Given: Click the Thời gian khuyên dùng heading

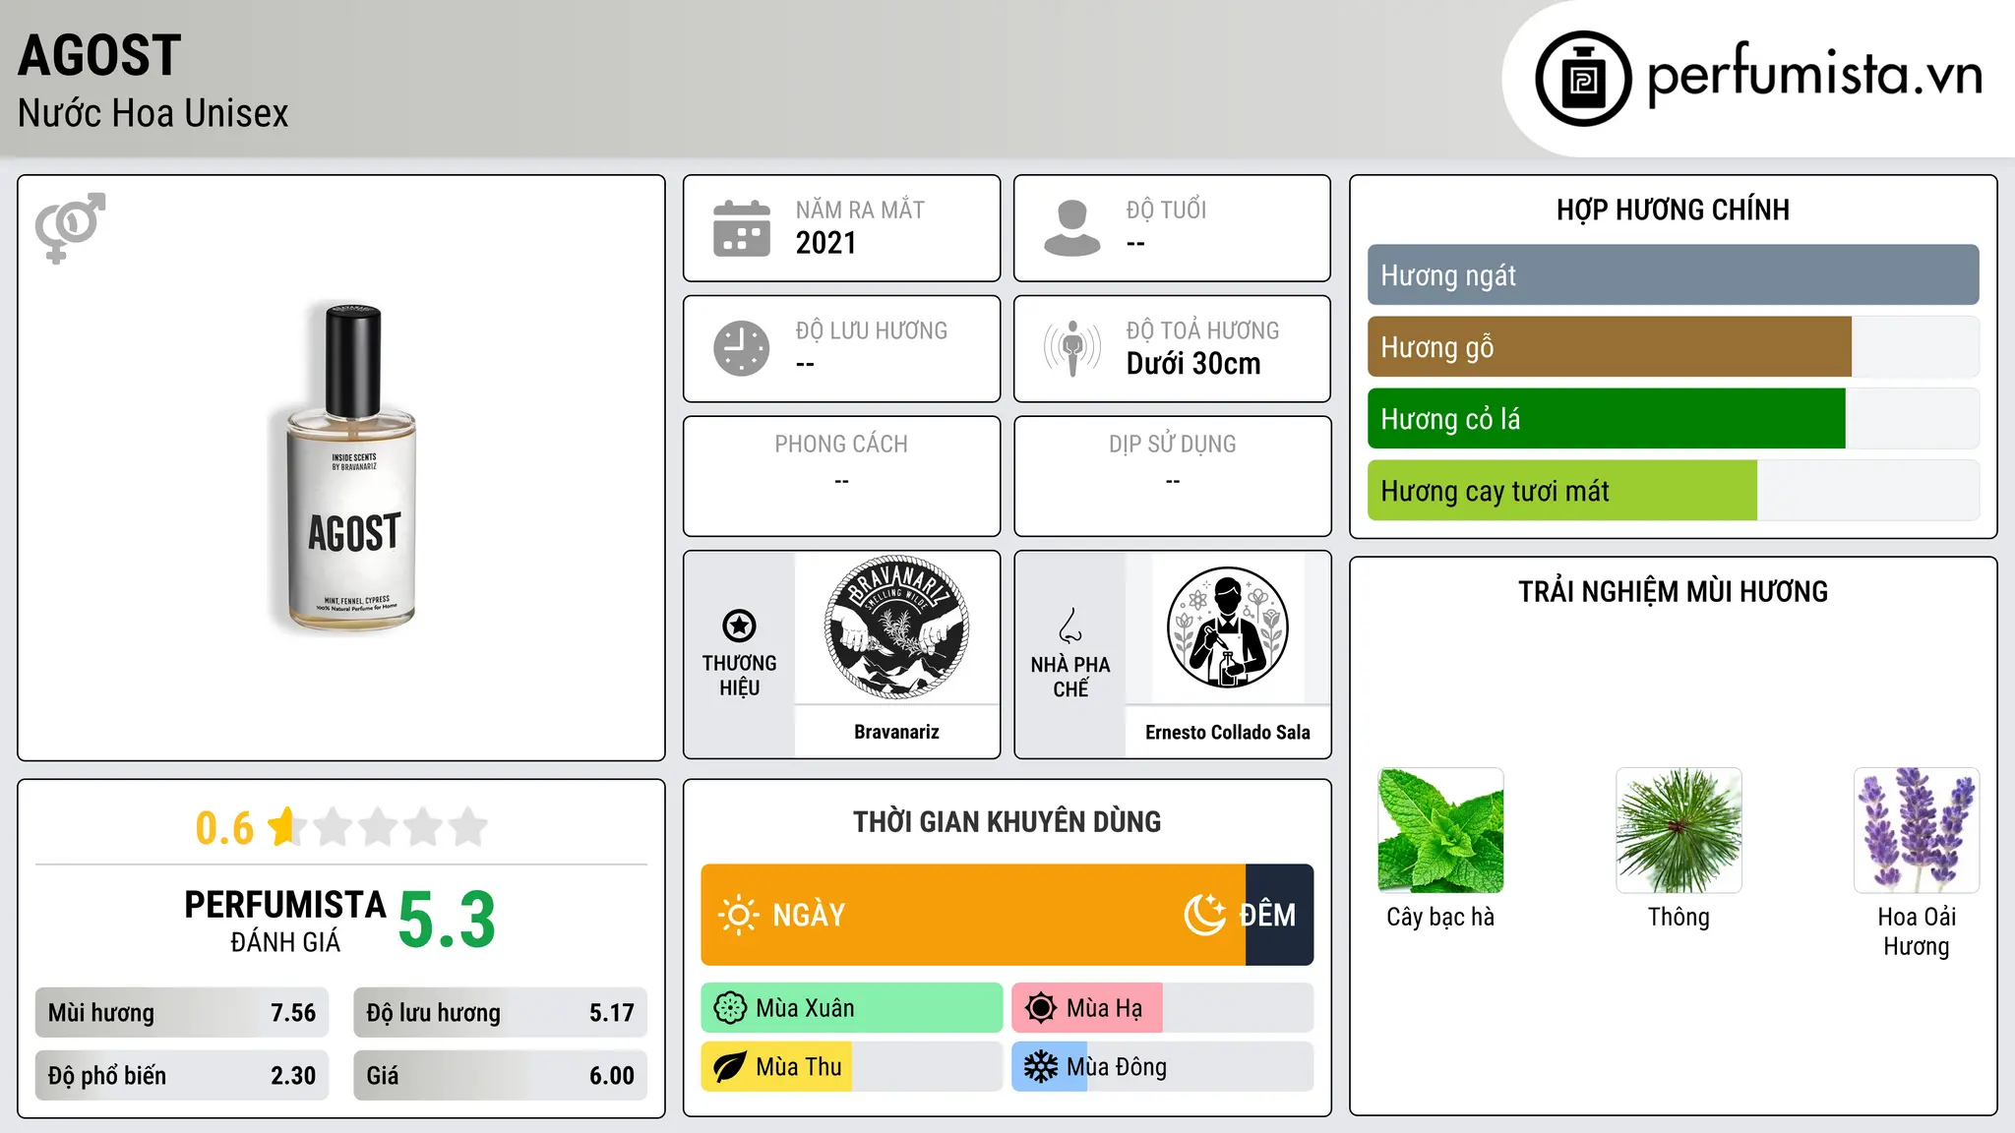Looking at the screenshot, I should [1007, 821].
